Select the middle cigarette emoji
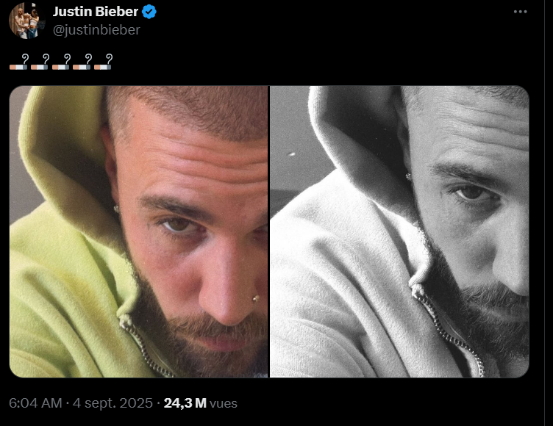Viewport: 553px width, 426px height. coord(61,61)
